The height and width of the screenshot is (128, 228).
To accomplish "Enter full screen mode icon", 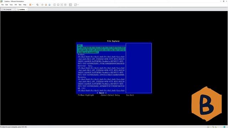I will 62,5.
